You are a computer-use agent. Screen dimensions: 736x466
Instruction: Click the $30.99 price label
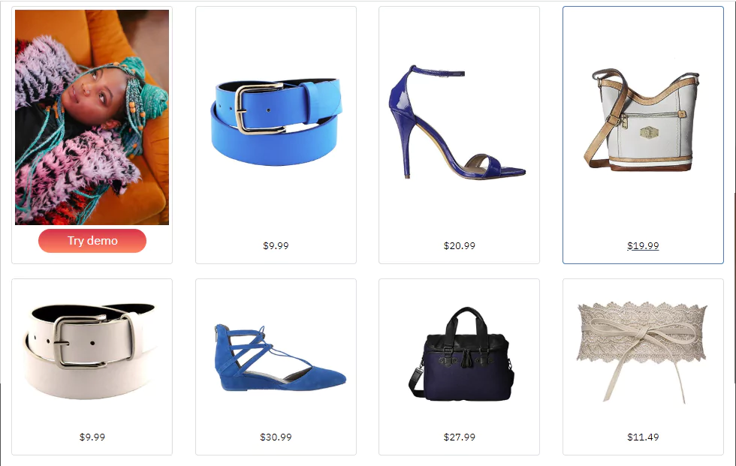(276, 437)
